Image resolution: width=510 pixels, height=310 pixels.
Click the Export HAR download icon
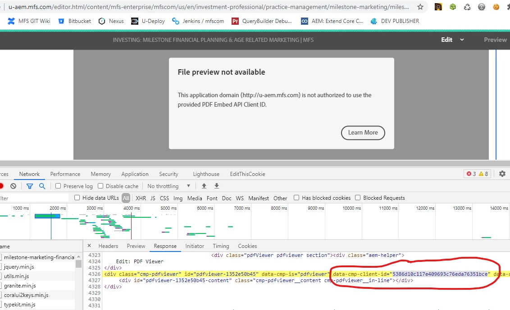(217, 186)
